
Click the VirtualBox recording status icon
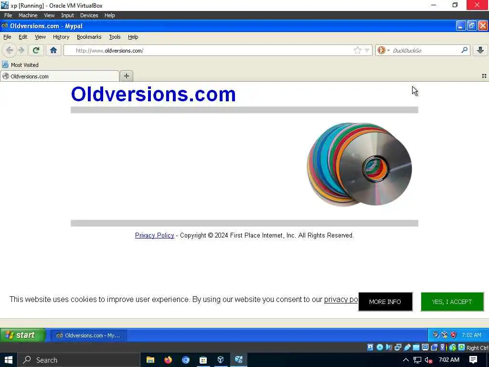434,347
